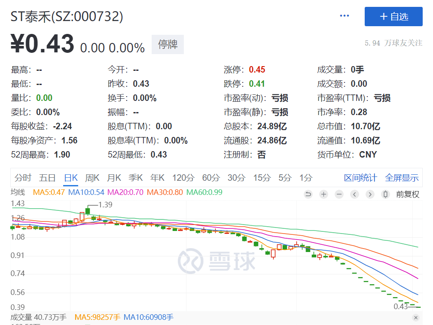Viewport: 433px width, 325px height.
Task: Switch to the 60分 chart tab
Action: tap(211, 178)
